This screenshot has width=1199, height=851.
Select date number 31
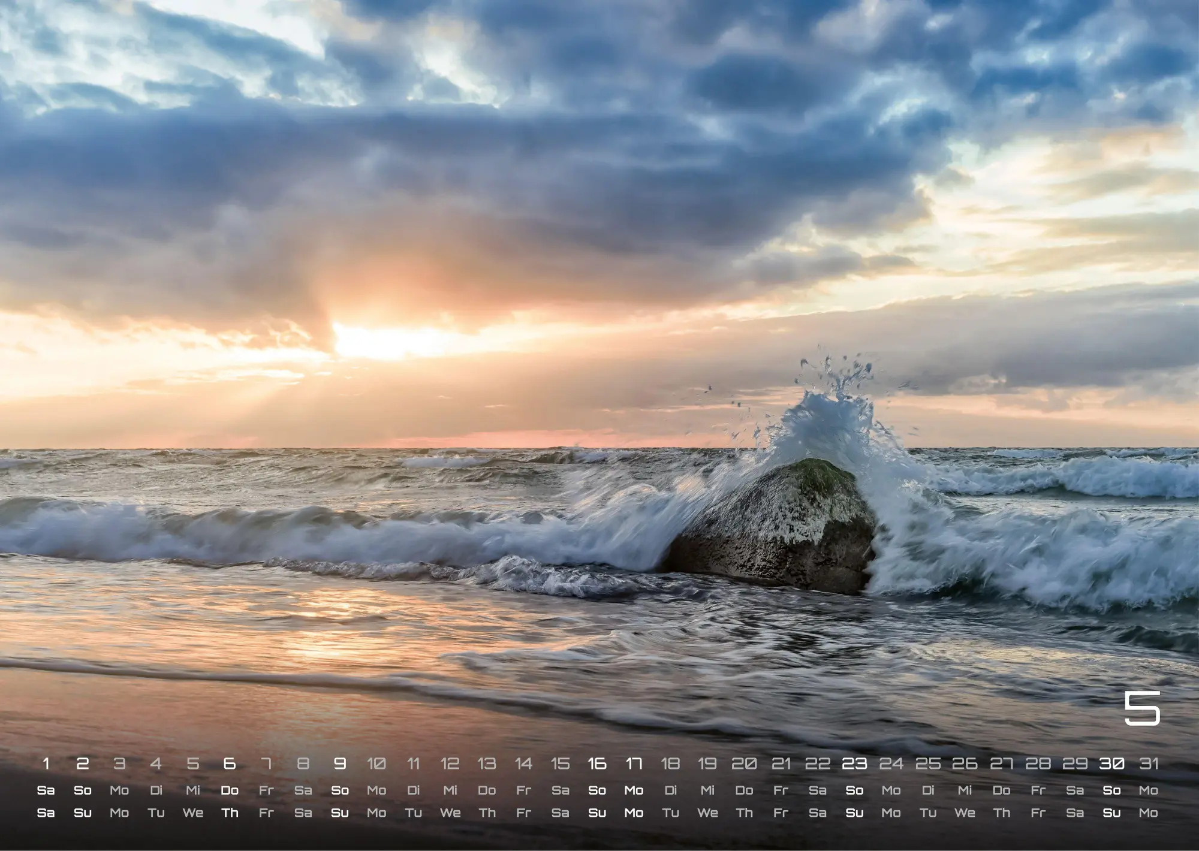(x=1149, y=764)
